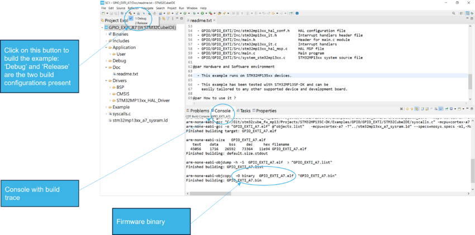
Task: Open the Window menu
Action: [192, 8]
